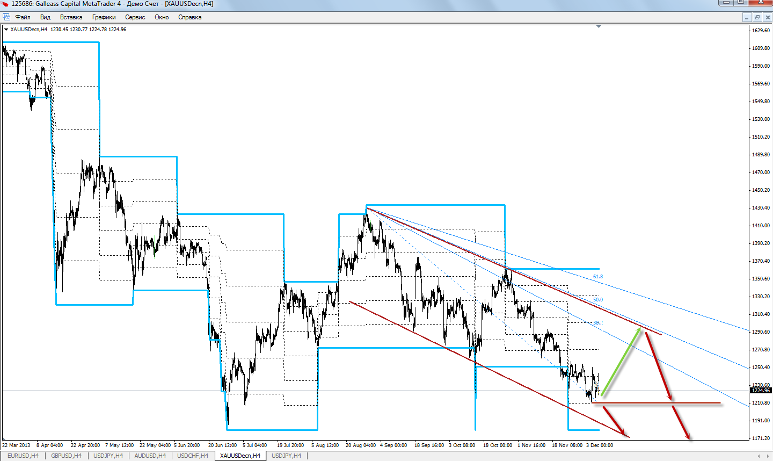Click the current price label 1224.96
The height and width of the screenshot is (461, 773).
coord(761,391)
